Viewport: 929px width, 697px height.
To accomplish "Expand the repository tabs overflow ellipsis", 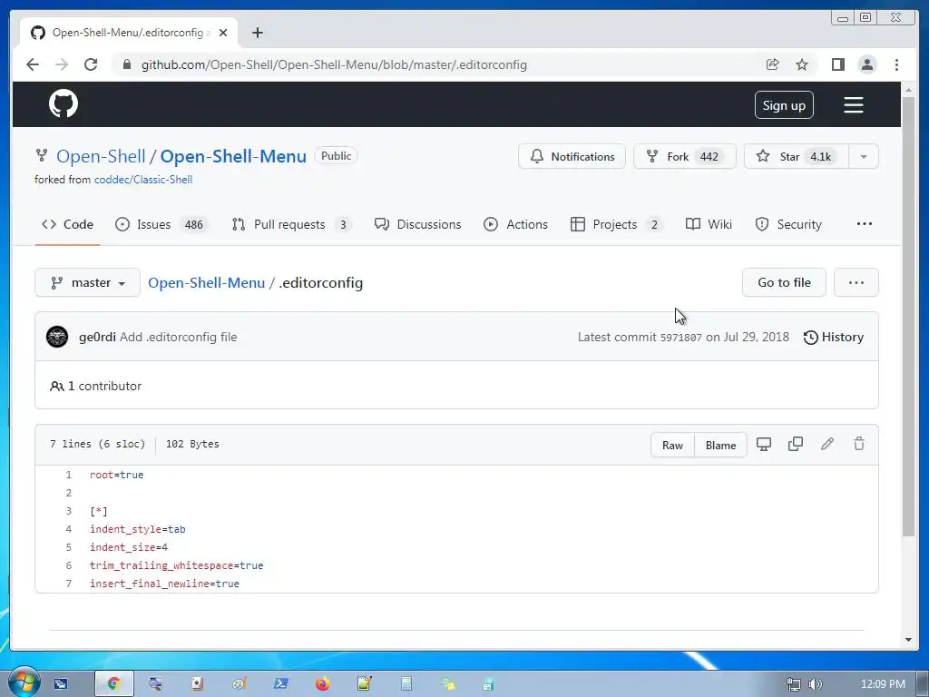I will click(865, 224).
